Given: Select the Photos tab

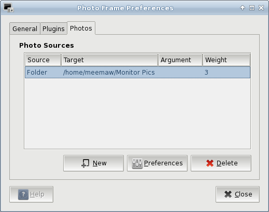Looking at the screenshot, I should pyautogui.click(x=81, y=28).
